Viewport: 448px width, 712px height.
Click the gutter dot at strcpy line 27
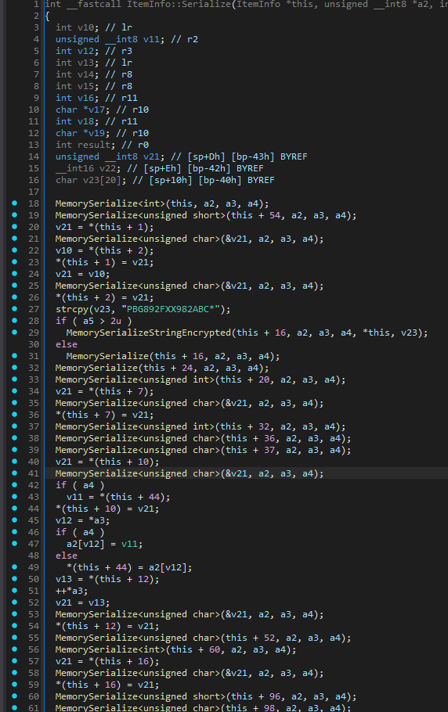coord(15,309)
